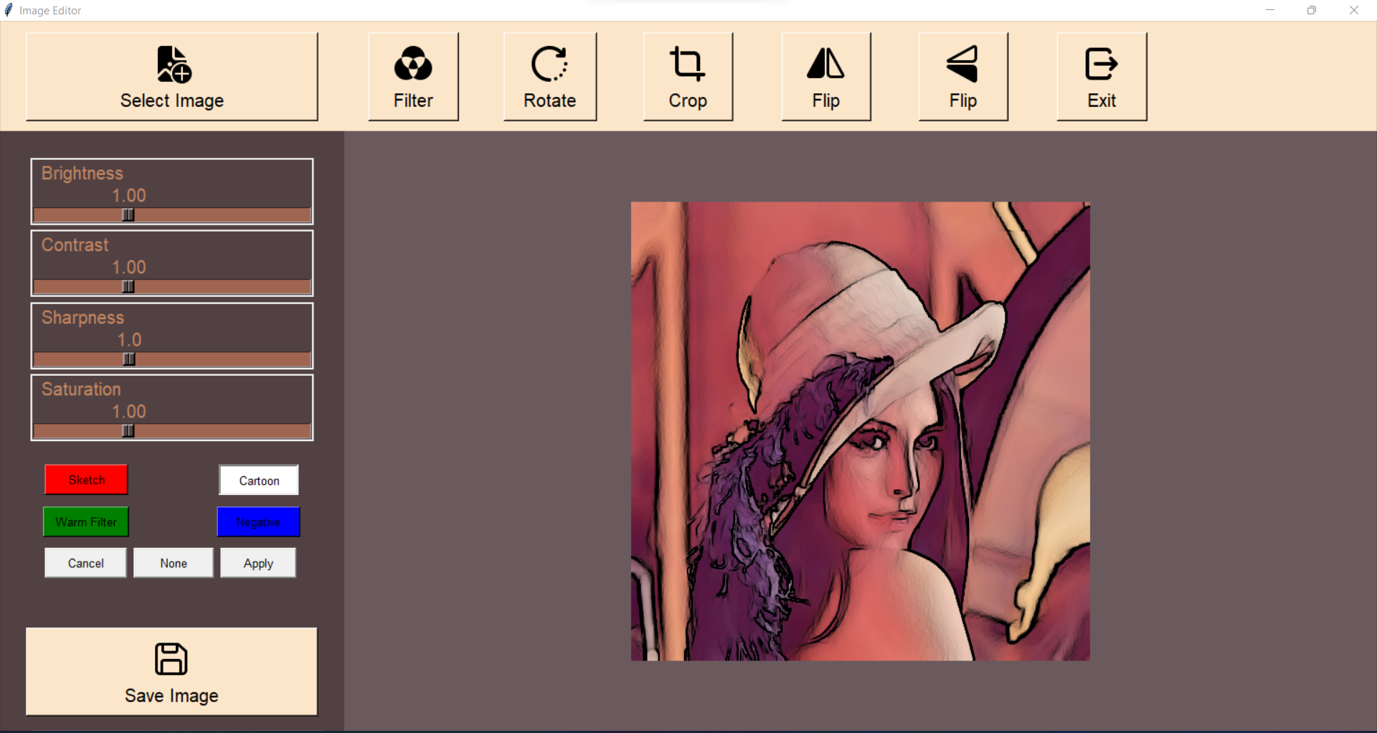Screen dimensions: 1377x733
Task: Save the edited image
Action: tap(171, 671)
